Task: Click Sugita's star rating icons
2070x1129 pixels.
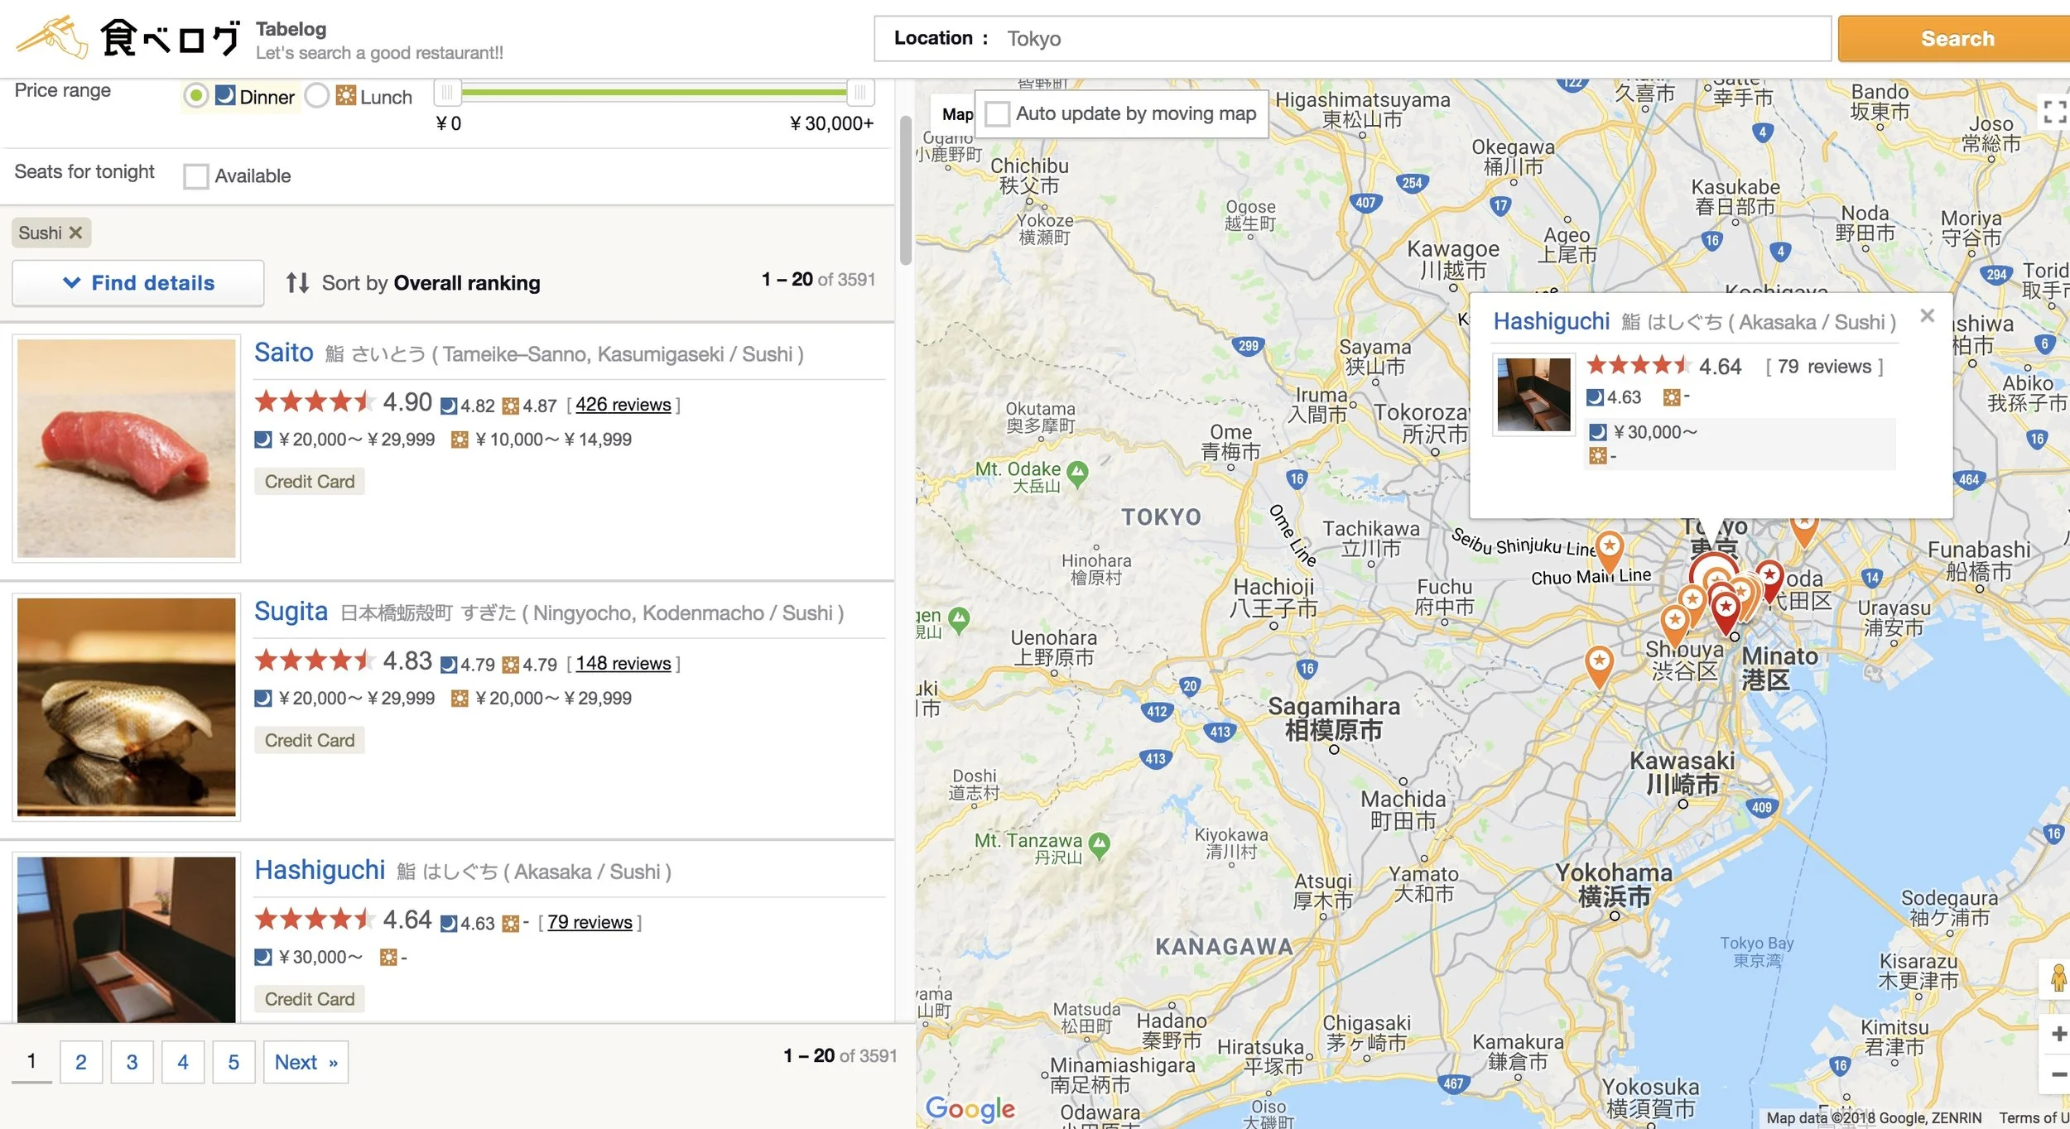Action: [314, 661]
